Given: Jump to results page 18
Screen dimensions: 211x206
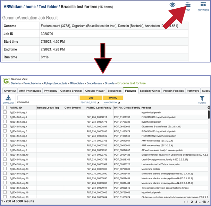Looking at the screenshot, I should pos(204,202).
